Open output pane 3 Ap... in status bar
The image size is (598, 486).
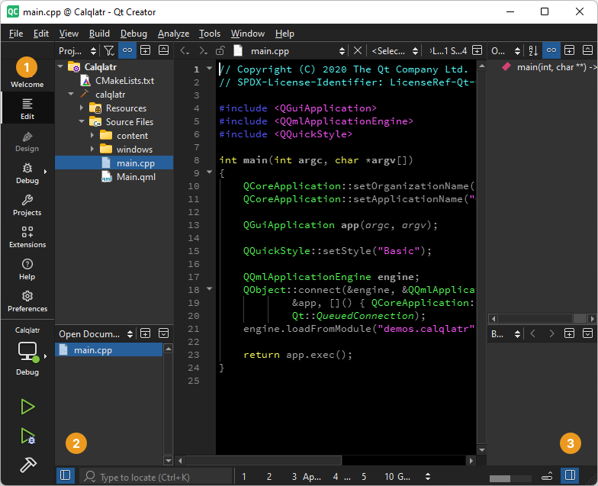click(307, 476)
